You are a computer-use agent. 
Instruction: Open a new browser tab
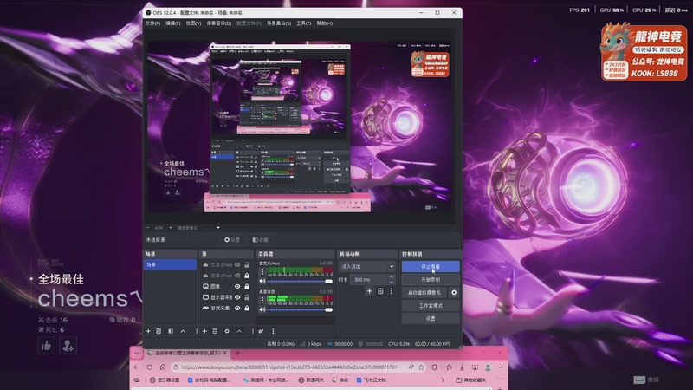coord(237,353)
